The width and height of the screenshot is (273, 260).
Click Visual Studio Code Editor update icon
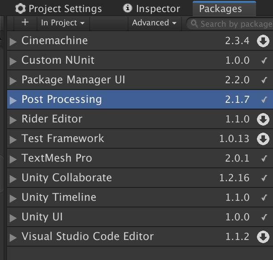pyautogui.click(x=263, y=237)
